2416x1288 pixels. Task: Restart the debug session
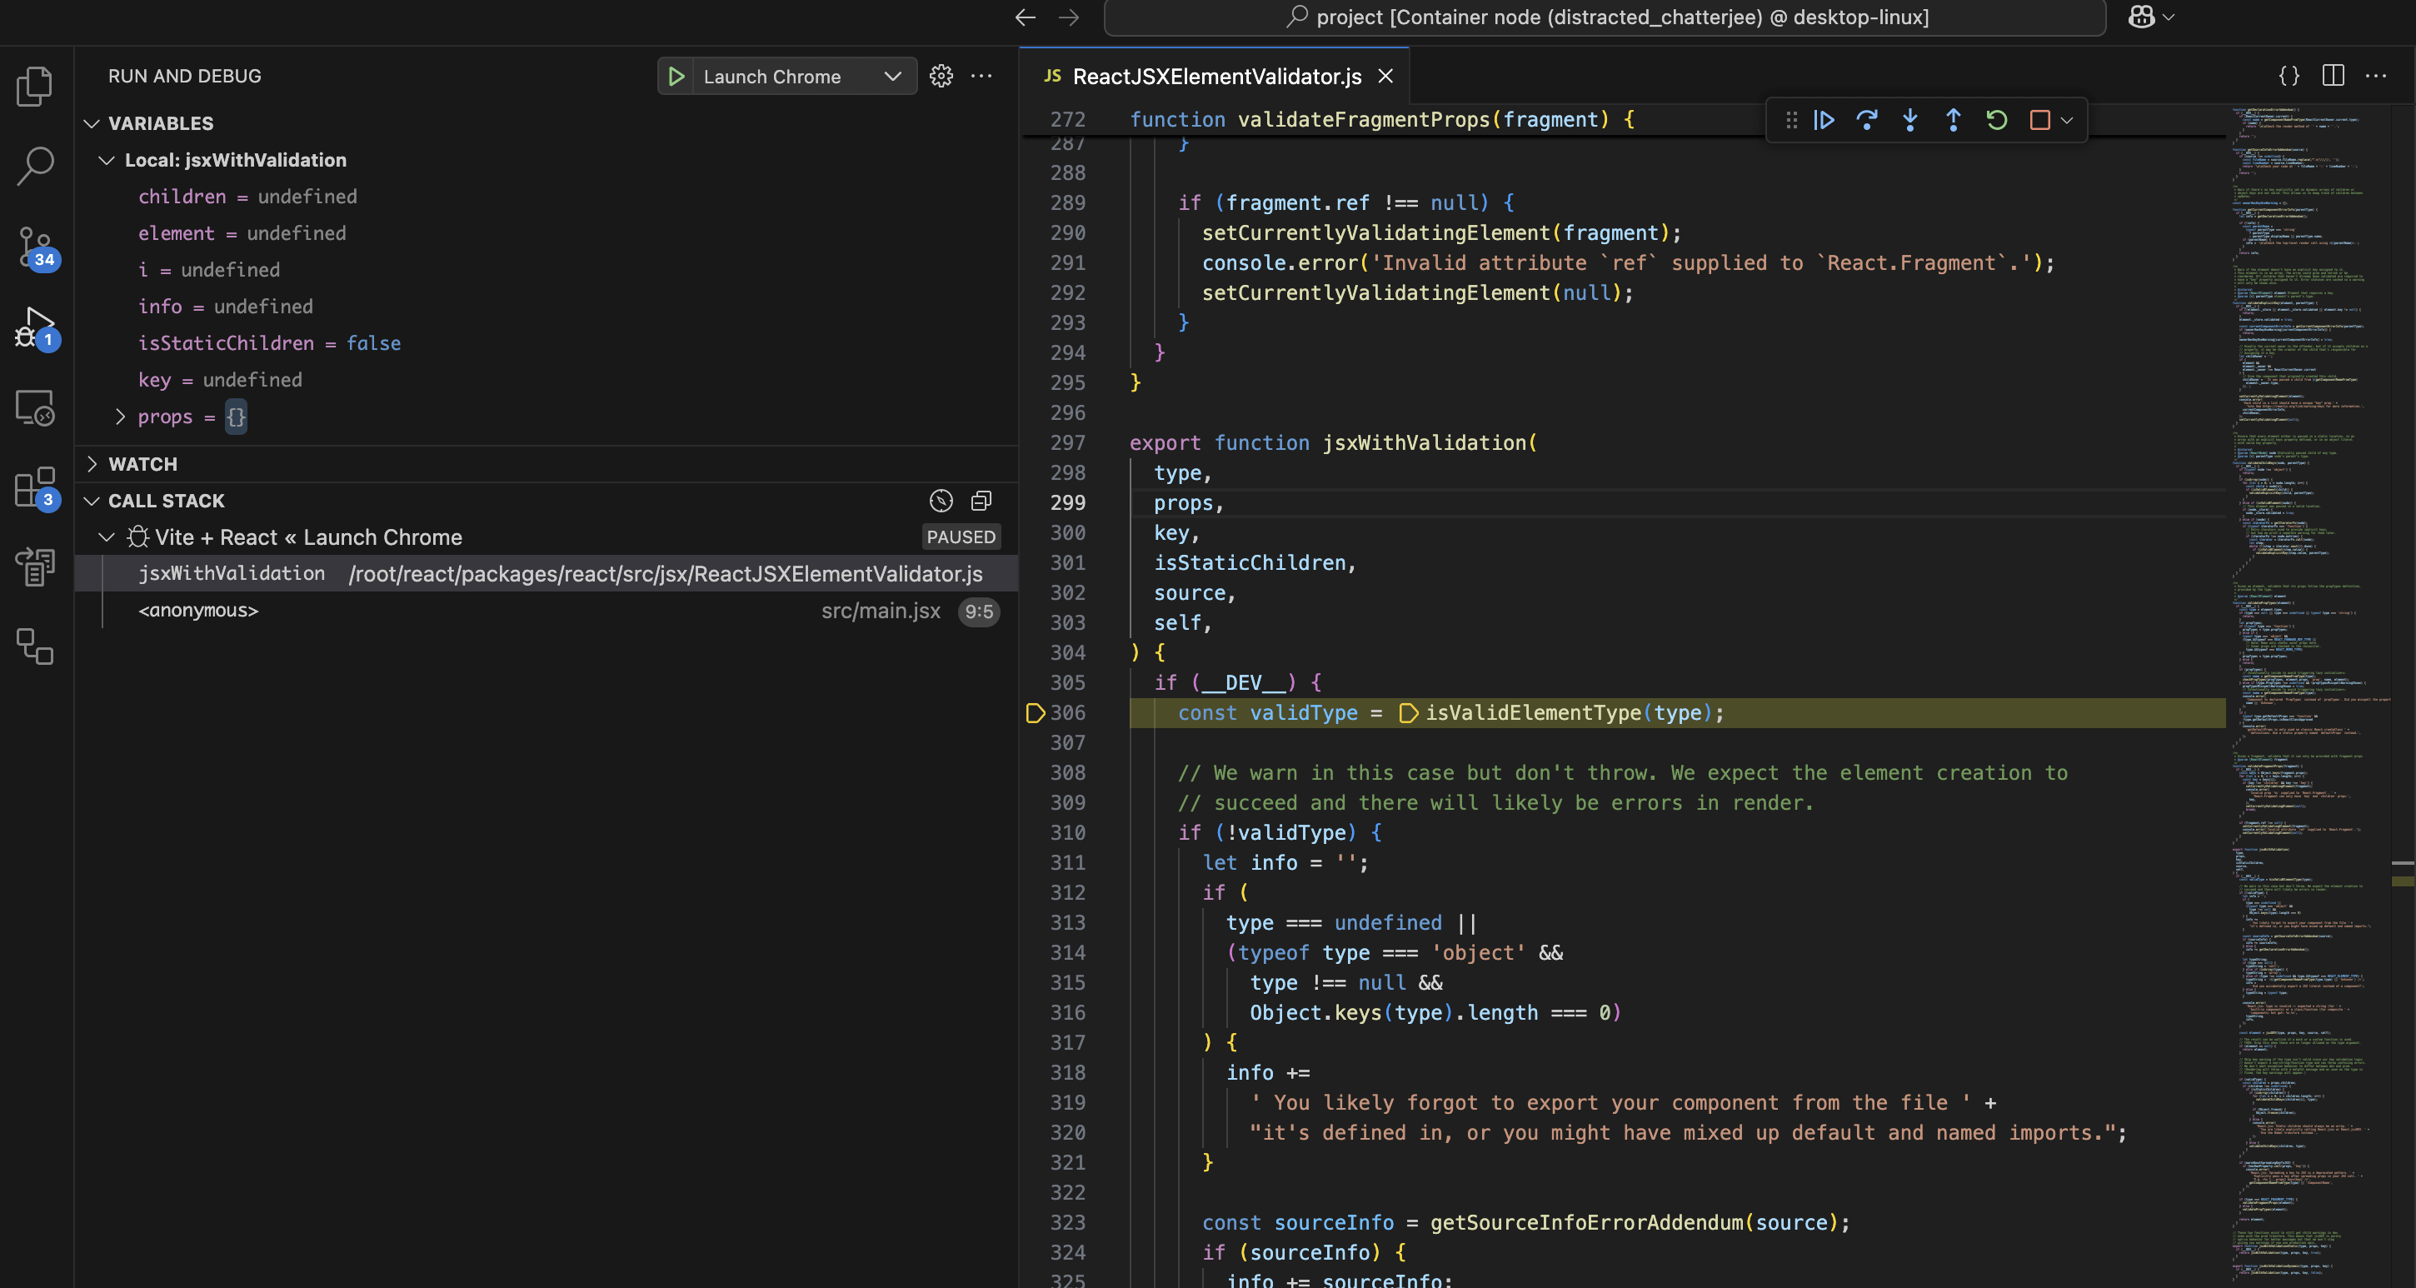pyautogui.click(x=1996, y=120)
